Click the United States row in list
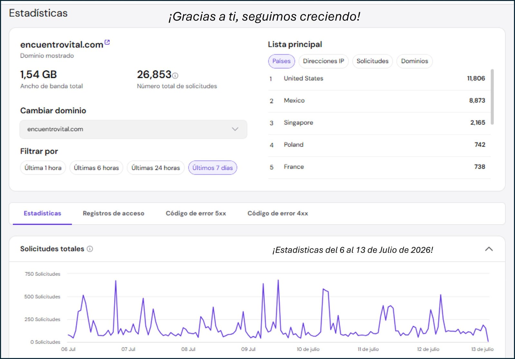The height and width of the screenshot is (359, 515). (x=379, y=79)
